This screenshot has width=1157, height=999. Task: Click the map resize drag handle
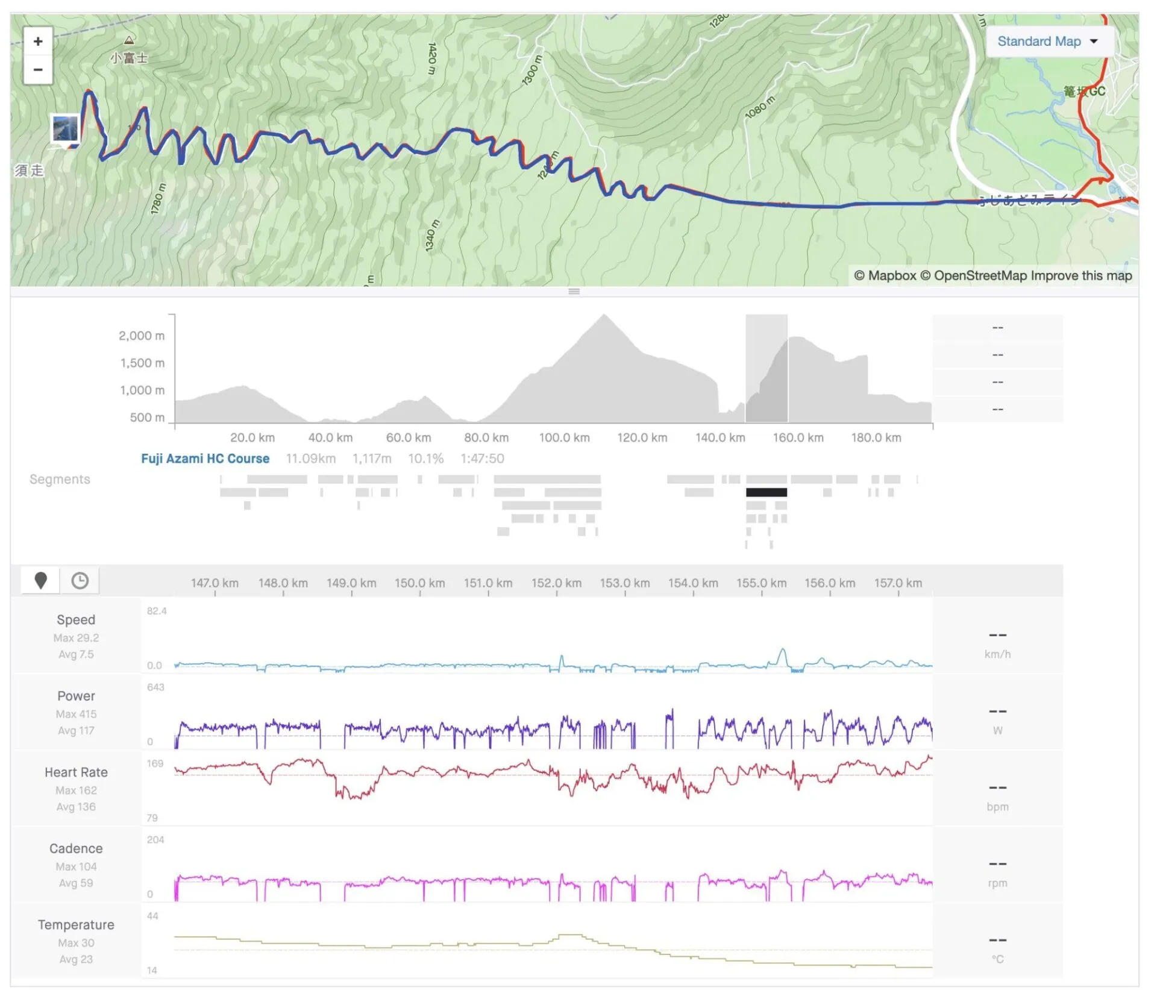point(574,292)
